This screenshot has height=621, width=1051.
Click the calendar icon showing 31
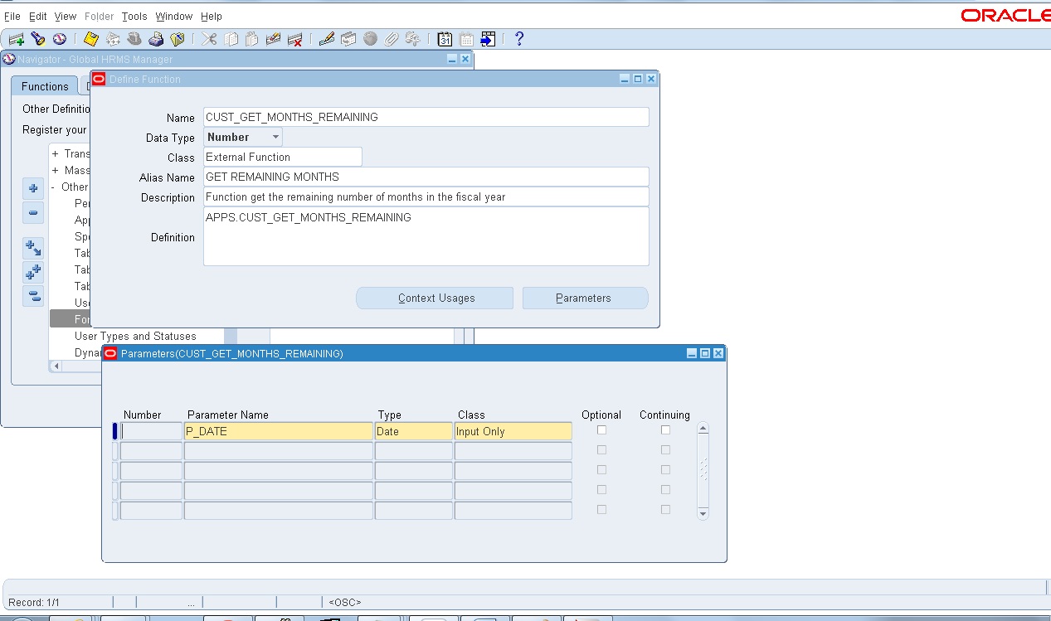pyautogui.click(x=445, y=39)
